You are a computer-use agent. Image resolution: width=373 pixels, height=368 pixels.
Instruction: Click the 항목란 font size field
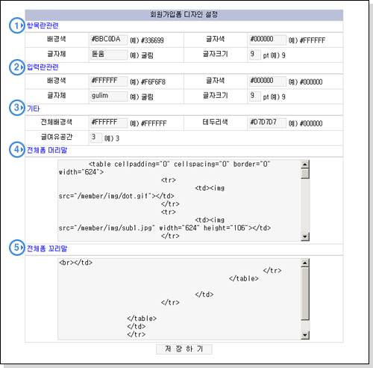tap(255, 55)
